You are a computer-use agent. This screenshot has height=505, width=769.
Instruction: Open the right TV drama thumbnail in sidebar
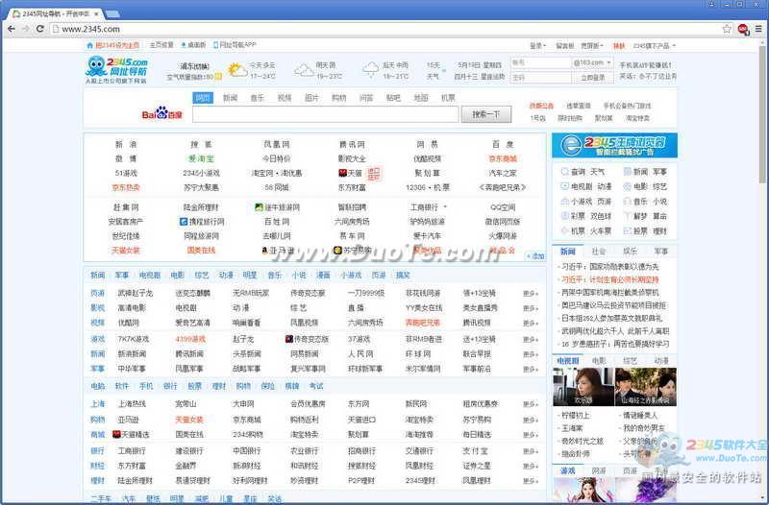[x=645, y=387]
